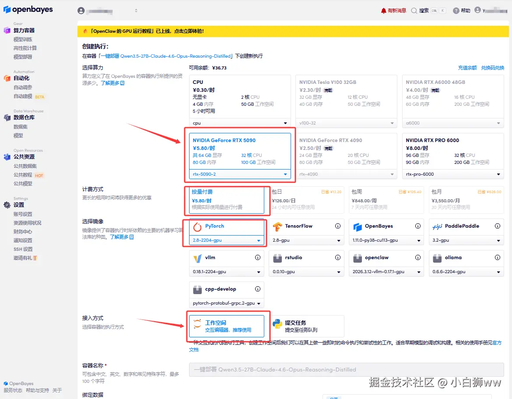This screenshot has width=512, height=399.
Task: Choose 包日 billing mode
Action: (306, 200)
